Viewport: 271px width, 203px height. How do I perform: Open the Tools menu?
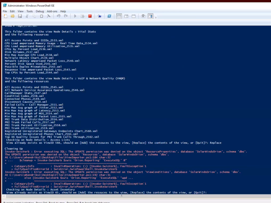(x=29, y=11)
